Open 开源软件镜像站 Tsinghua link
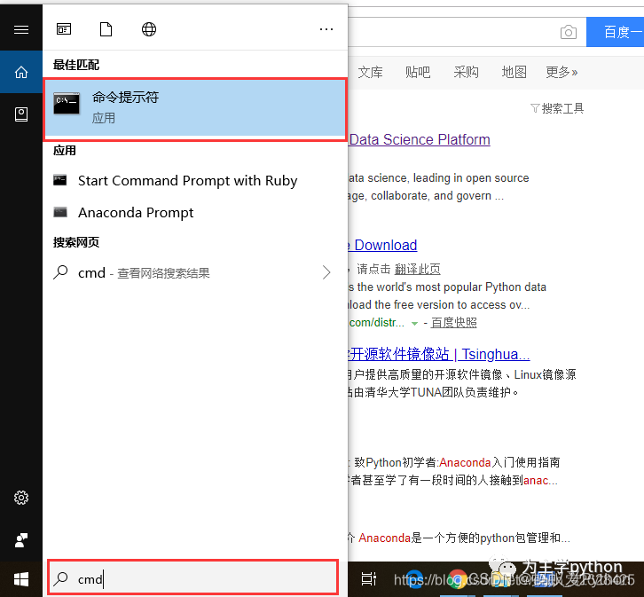This screenshot has width=644, height=597. coord(439,354)
